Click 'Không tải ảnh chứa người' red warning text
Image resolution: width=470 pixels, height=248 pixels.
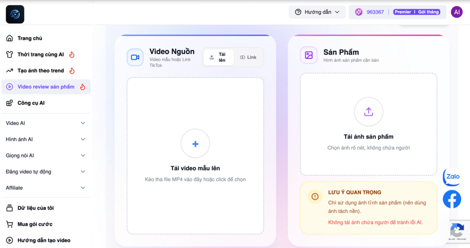[x=375, y=222]
